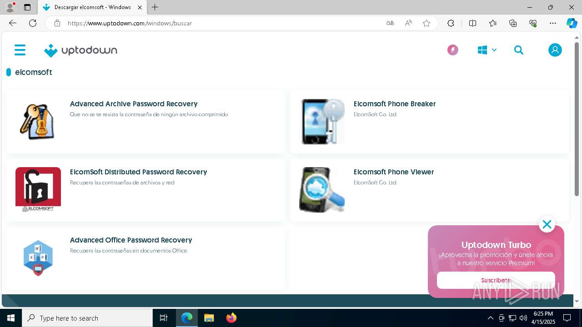Image resolution: width=582 pixels, height=327 pixels.
Task: Open Advanced Office Password Recovery title
Action: click(x=131, y=240)
